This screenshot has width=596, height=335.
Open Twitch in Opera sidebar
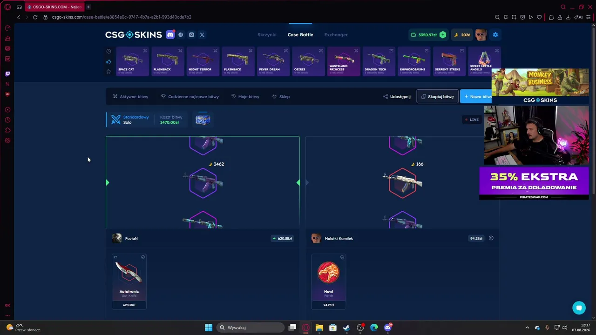(7, 74)
